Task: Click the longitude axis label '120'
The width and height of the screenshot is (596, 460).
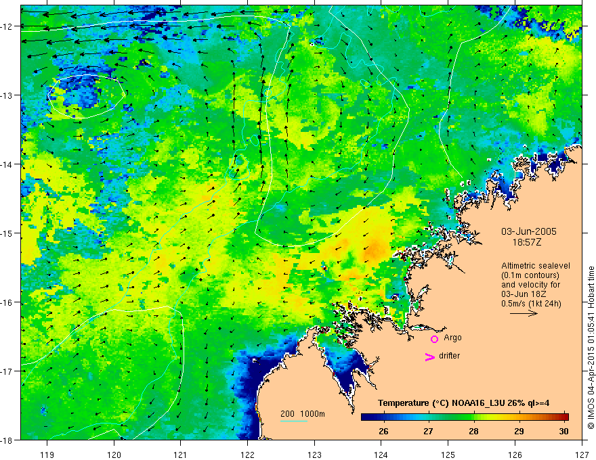Action: tap(114, 455)
